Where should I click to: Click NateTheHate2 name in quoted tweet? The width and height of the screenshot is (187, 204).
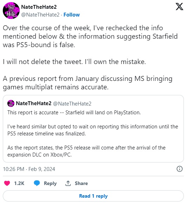click(x=34, y=103)
